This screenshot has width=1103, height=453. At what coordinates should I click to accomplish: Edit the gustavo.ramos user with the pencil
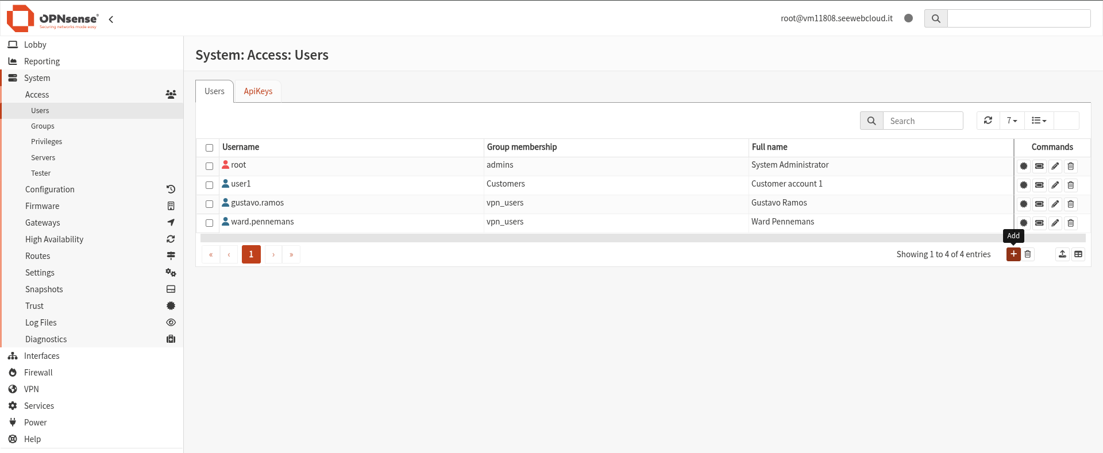pos(1055,204)
